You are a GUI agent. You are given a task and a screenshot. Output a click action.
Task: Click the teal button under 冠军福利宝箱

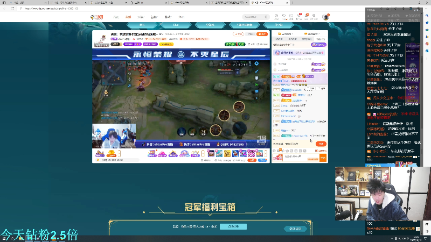click(x=233, y=226)
